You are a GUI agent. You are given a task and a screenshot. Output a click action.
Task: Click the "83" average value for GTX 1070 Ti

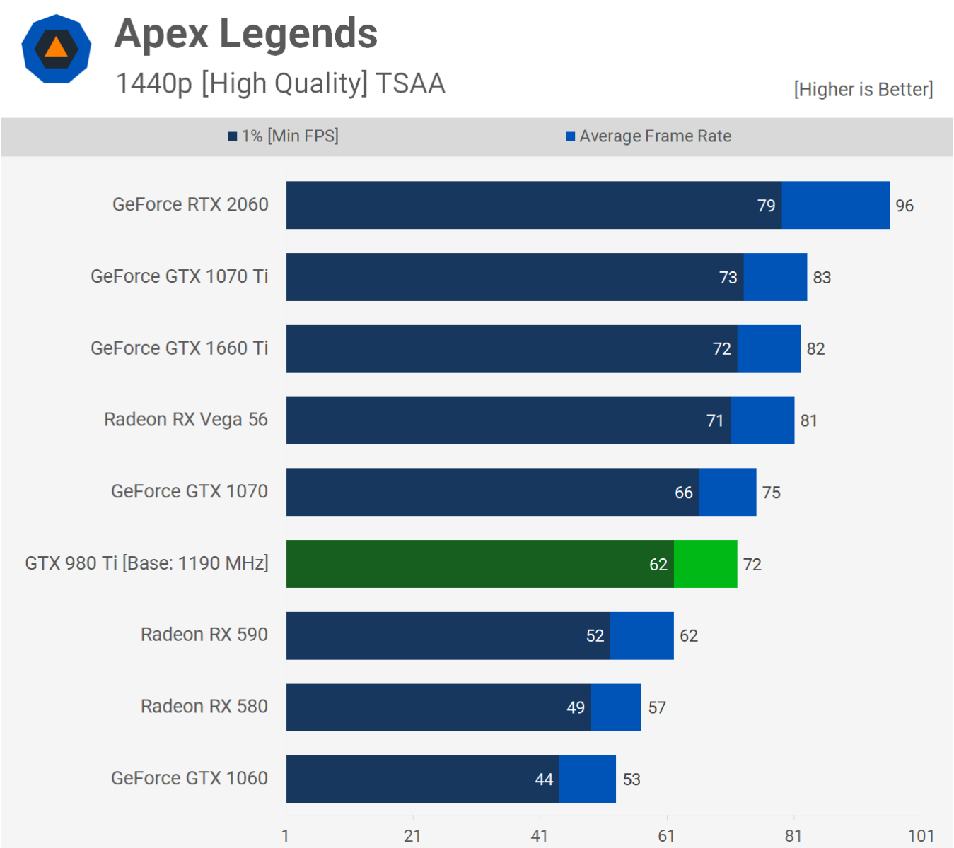(x=822, y=278)
